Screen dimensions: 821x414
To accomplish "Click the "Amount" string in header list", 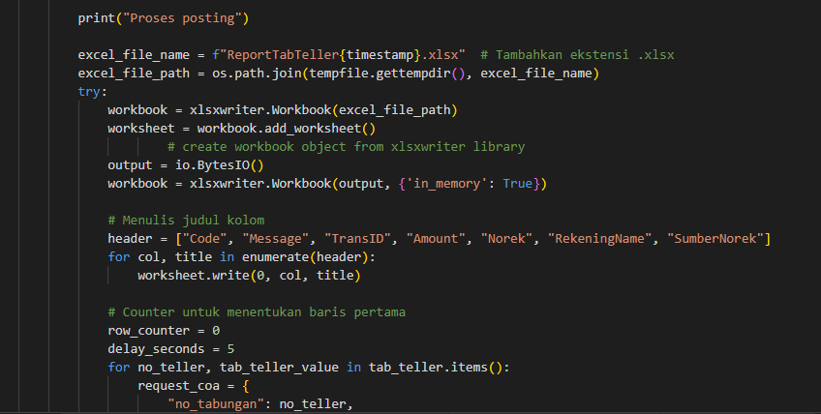I will (x=435, y=239).
